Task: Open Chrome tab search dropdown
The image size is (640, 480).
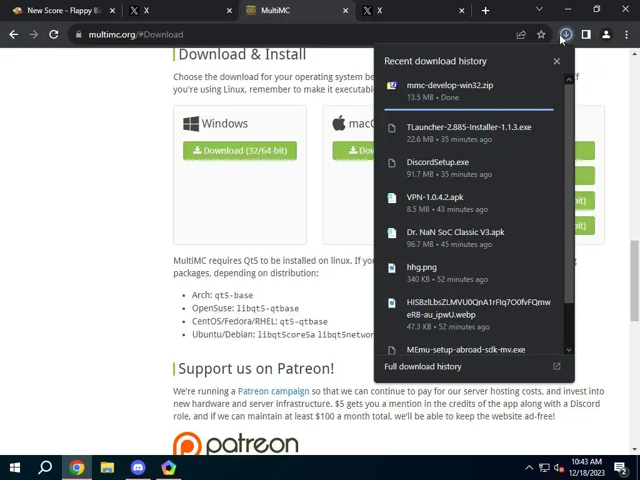Action: tap(539, 9)
